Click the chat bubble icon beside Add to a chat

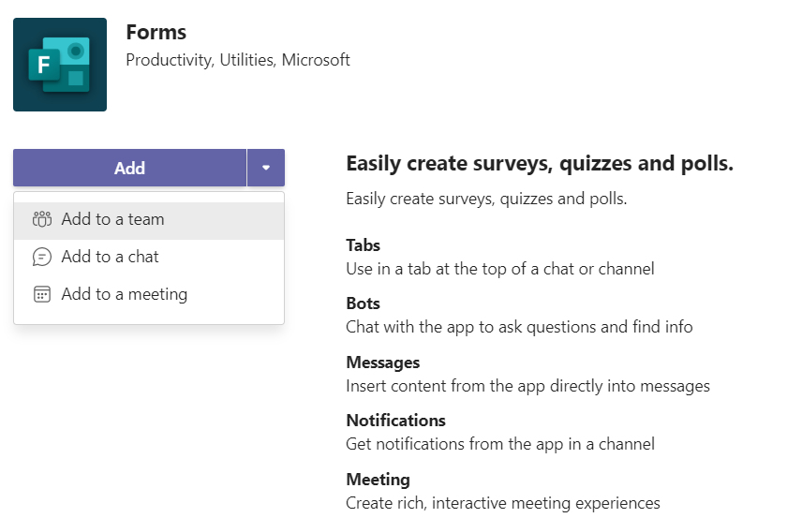tap(41, 257)
